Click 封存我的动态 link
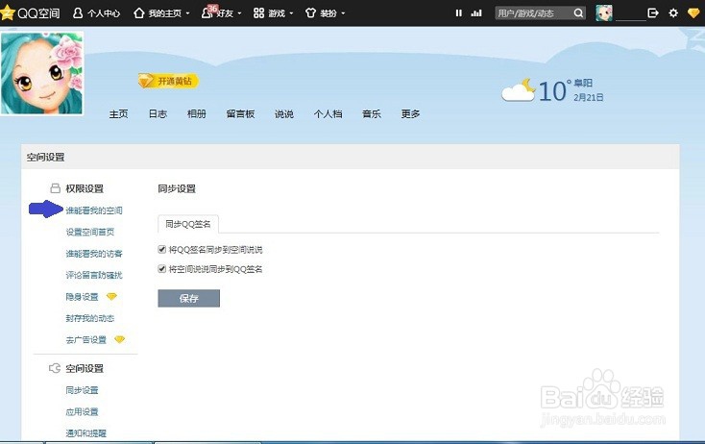Screen dimensions: 705x444 (90, 318)
